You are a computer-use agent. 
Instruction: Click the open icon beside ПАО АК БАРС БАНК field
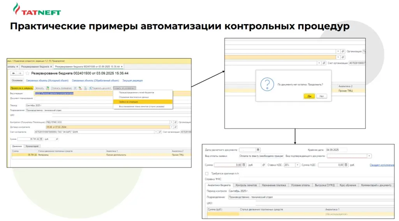pos(160,132)
